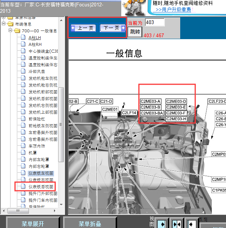Viewport: 226px width, 228px height.
Task: Open the 车顶内饰 entry
Action: [37, 146]
